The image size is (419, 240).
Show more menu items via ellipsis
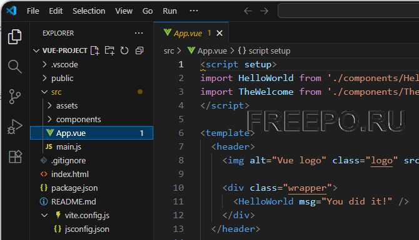click(194, 11)
